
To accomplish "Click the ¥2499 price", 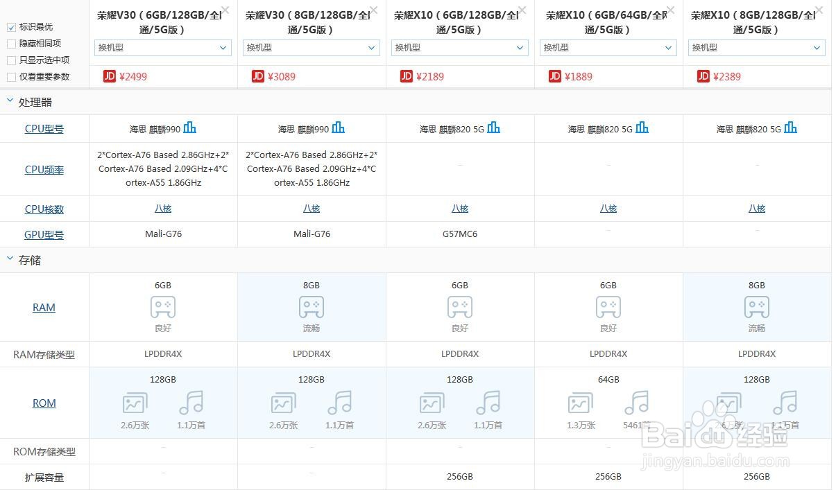I will pos(133,77).
